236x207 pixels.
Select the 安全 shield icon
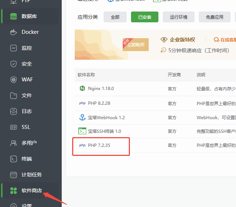point(13,64)
